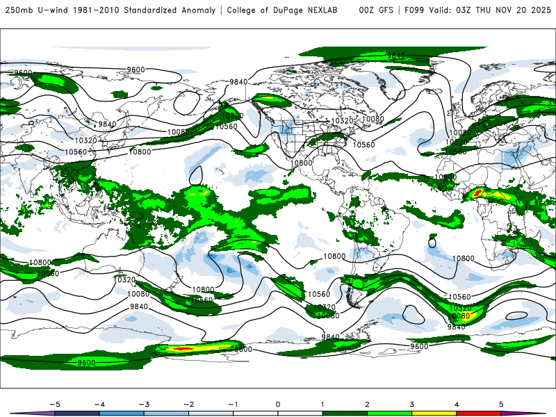This screenshot has height=417, width=556.
Task: Click the '-3' colorbar tick label
Action: point(144,404)
